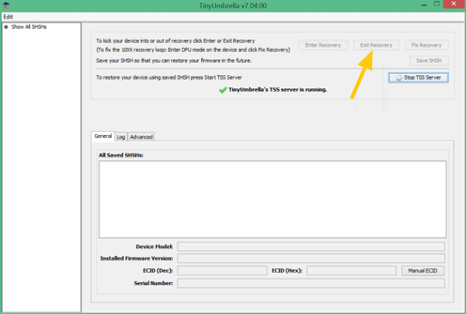Click the 'ECID (Dec):' label

(158, 271)
